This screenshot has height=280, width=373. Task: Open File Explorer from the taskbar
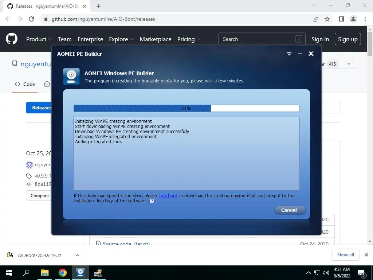click(44, 273)
